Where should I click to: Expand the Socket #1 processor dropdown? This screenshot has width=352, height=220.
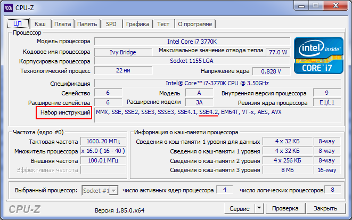pos(114,191)
